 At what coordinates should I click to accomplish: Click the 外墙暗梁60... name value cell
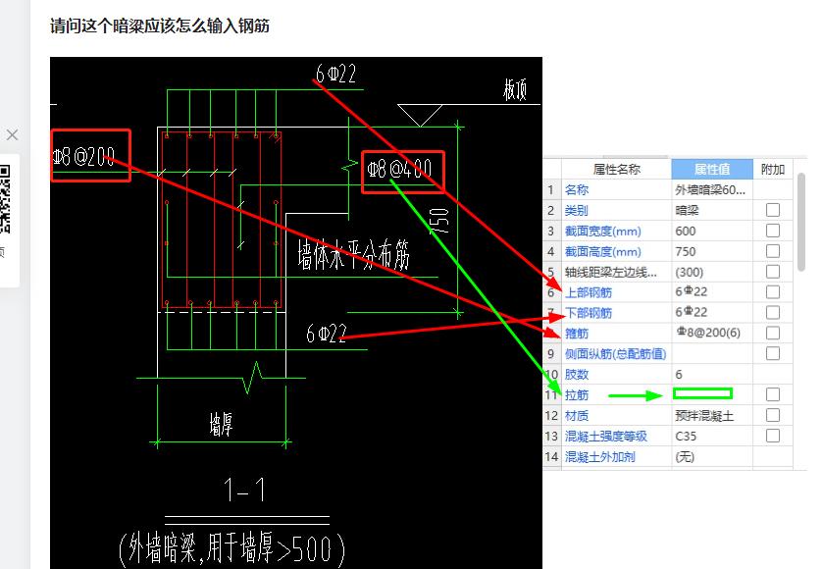pos(712,190)
